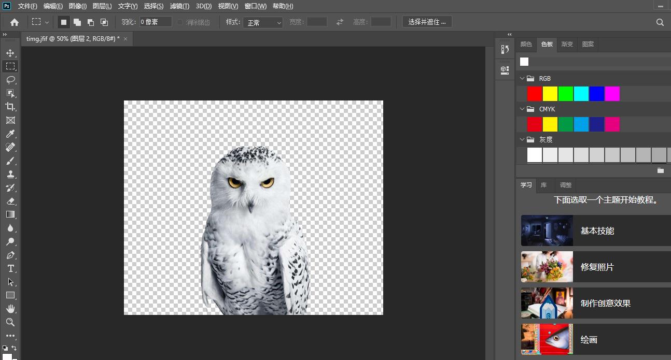Select the Move tool
Image resolution: width=671 pixels, height=360 pixels.
[x=10, y=53]
